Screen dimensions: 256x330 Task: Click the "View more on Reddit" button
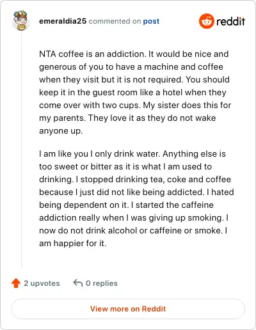128,309
